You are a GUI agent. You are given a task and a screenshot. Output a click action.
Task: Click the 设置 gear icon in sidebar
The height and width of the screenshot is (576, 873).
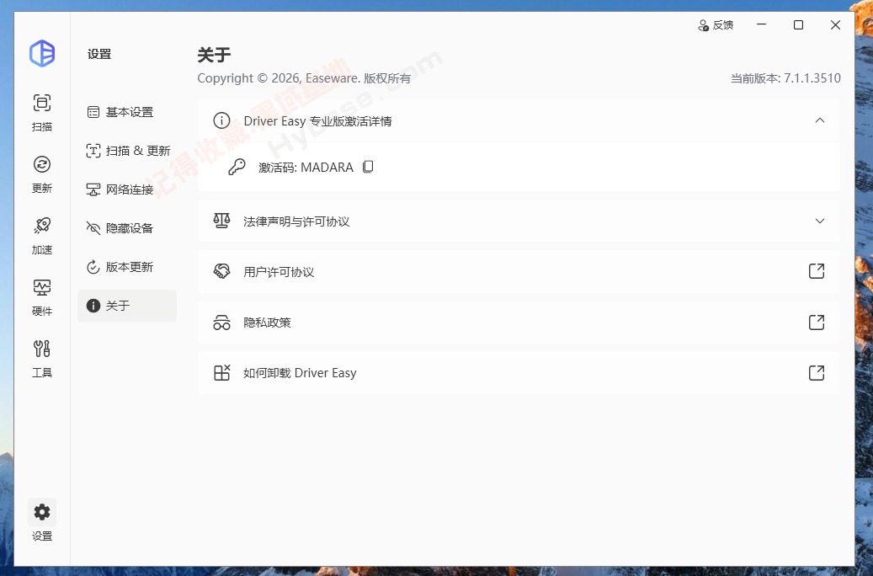(41, 511)
